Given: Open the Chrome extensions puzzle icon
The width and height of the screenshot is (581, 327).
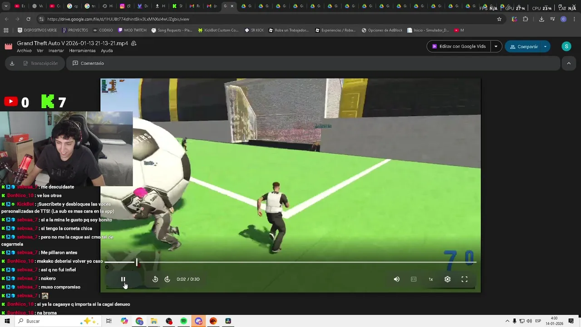Looking at the screenshot, I should coord(526,19).
